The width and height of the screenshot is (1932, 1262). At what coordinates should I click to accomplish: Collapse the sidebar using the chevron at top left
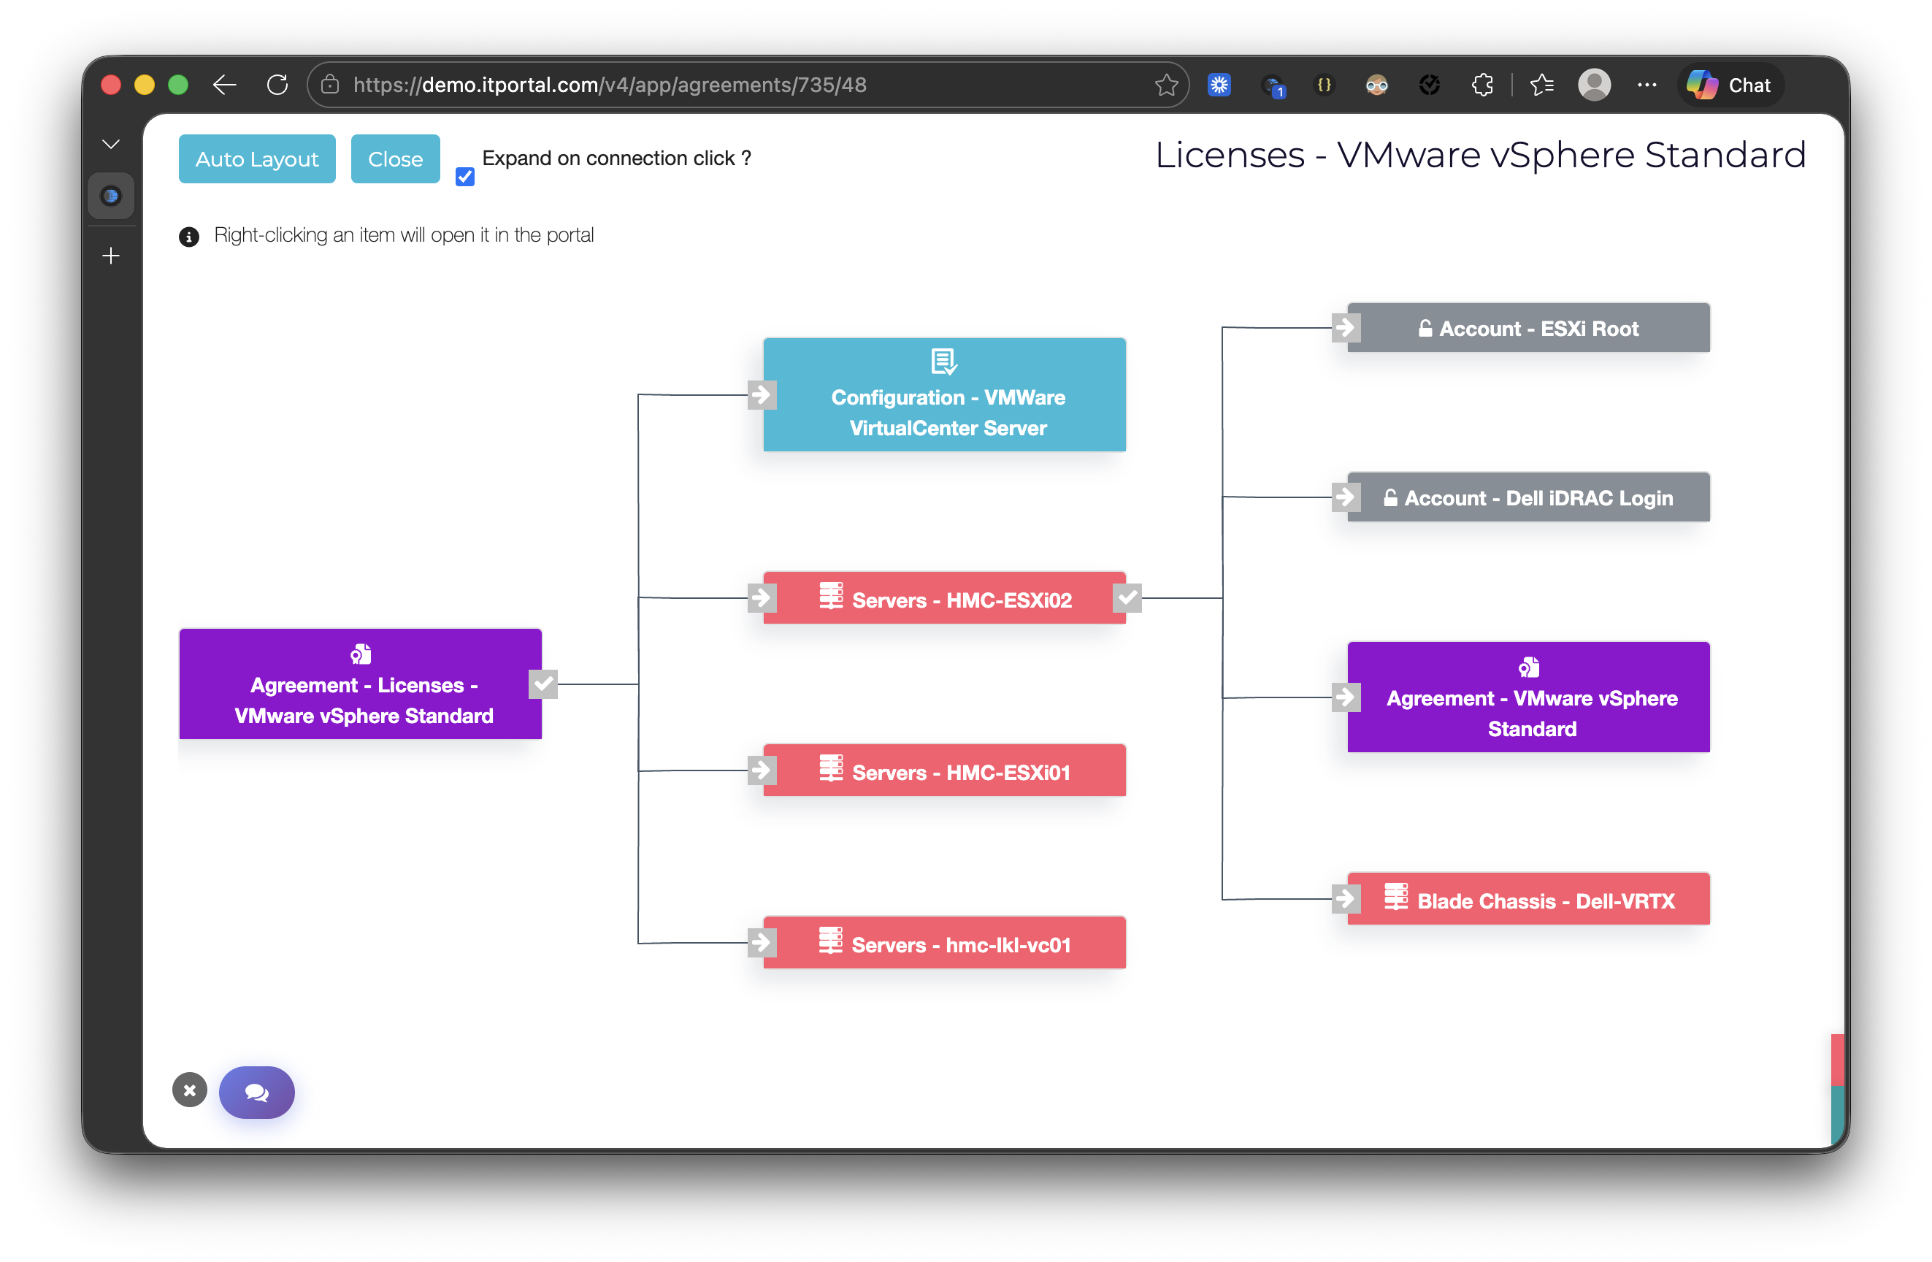tap(110, 143)
